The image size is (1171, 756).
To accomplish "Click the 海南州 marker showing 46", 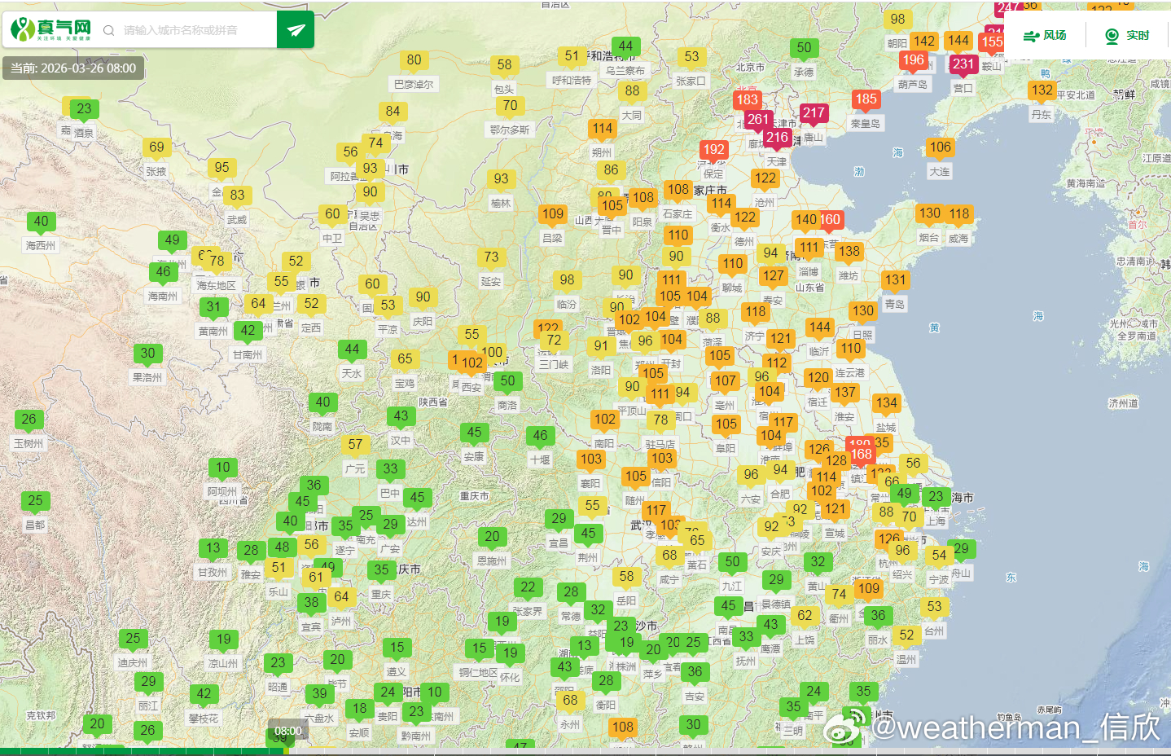I will click(x=163, y=273).
